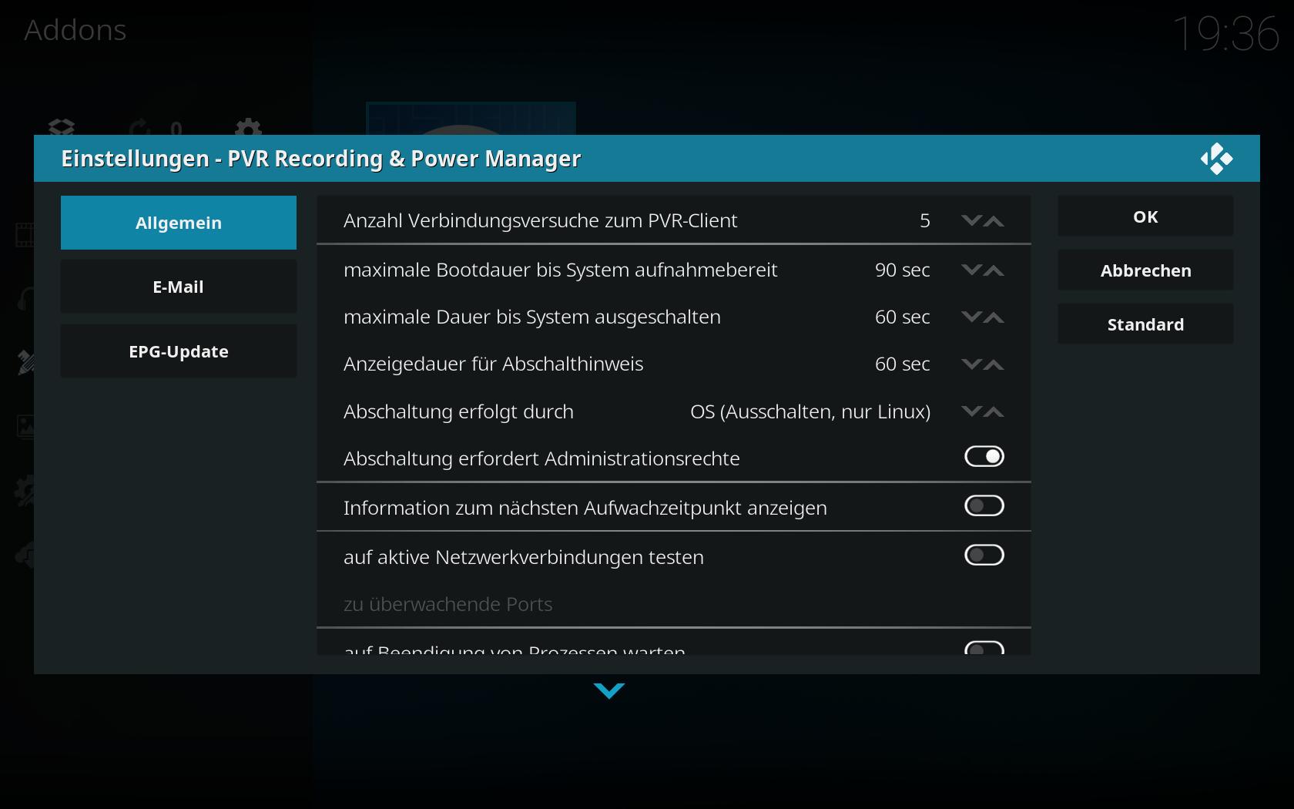Click the blue scroll-down arrow below dialog
Viewport: 1294px width, 809px height.
[609, 691]
